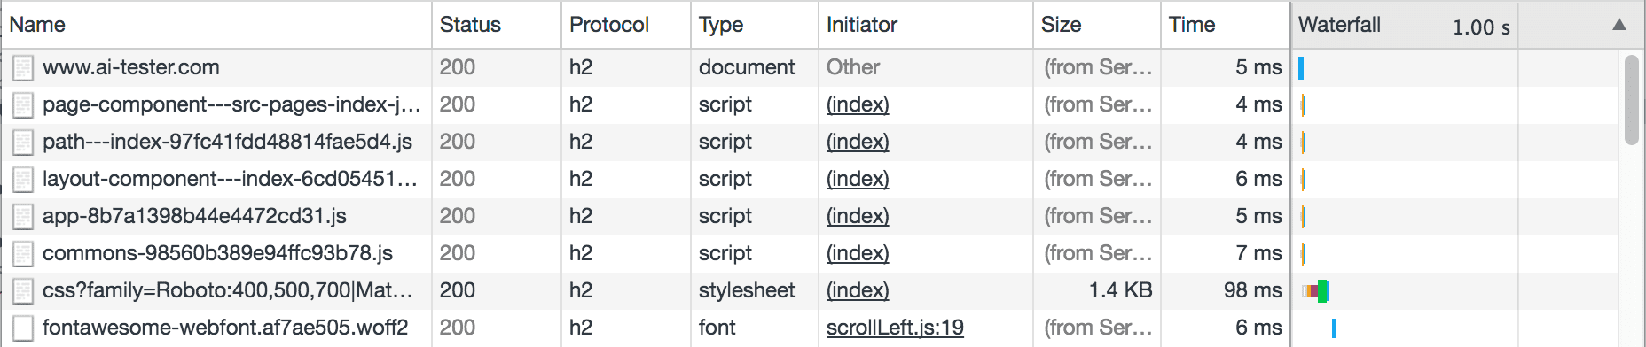
Task: Select path---index-97fc41fdd48814fae5d4.js request
Action: pos(227,142)
